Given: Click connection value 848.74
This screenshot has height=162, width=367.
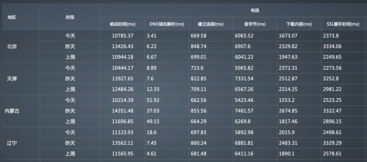Looking at the screenshot, I should click(198, 46).
